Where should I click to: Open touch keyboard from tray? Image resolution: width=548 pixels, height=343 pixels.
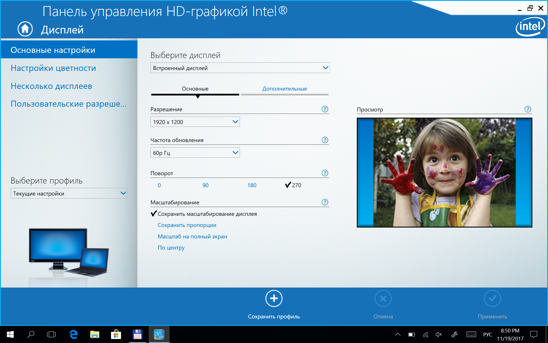(471, 334)
